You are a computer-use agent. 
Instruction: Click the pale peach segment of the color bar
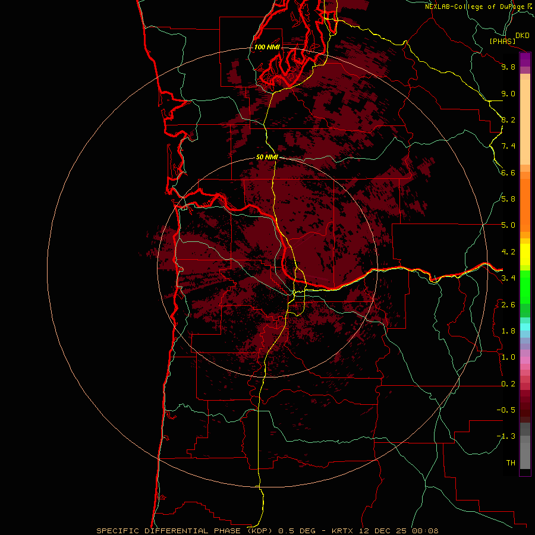525,122
